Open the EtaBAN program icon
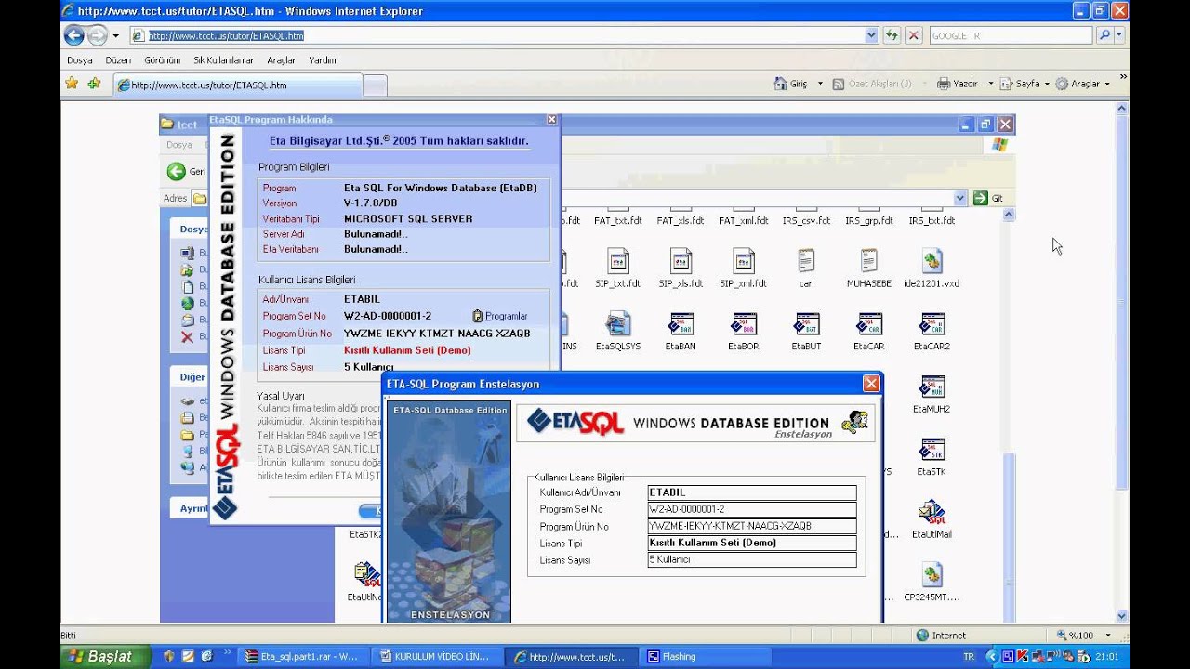 point(681,324)
